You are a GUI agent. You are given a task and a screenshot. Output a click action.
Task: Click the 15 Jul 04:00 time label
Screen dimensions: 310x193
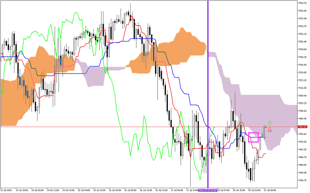[84, 191]
